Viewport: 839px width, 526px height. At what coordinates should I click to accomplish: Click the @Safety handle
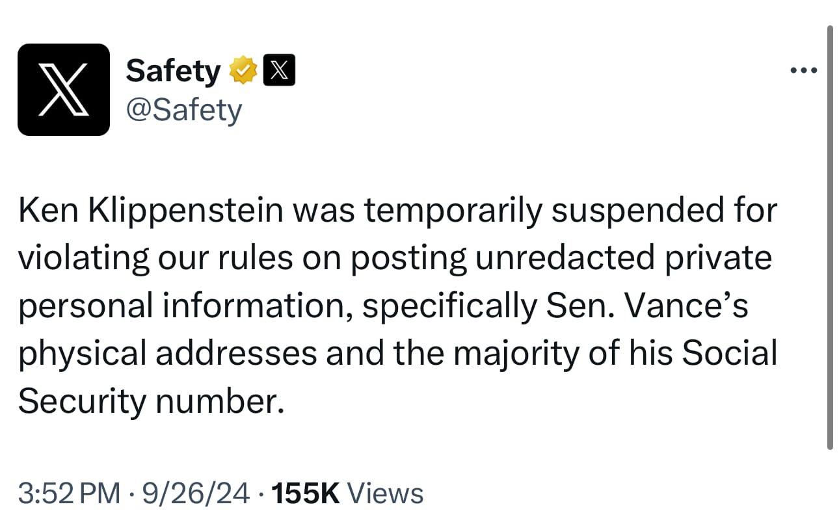183,110
